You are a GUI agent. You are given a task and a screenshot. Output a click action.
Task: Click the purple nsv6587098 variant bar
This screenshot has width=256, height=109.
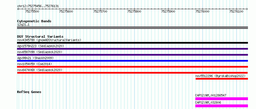(x=132, y=55)
